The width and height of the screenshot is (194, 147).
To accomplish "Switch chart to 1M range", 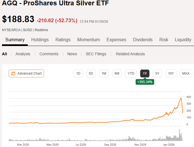I will [x=104, y=73].
